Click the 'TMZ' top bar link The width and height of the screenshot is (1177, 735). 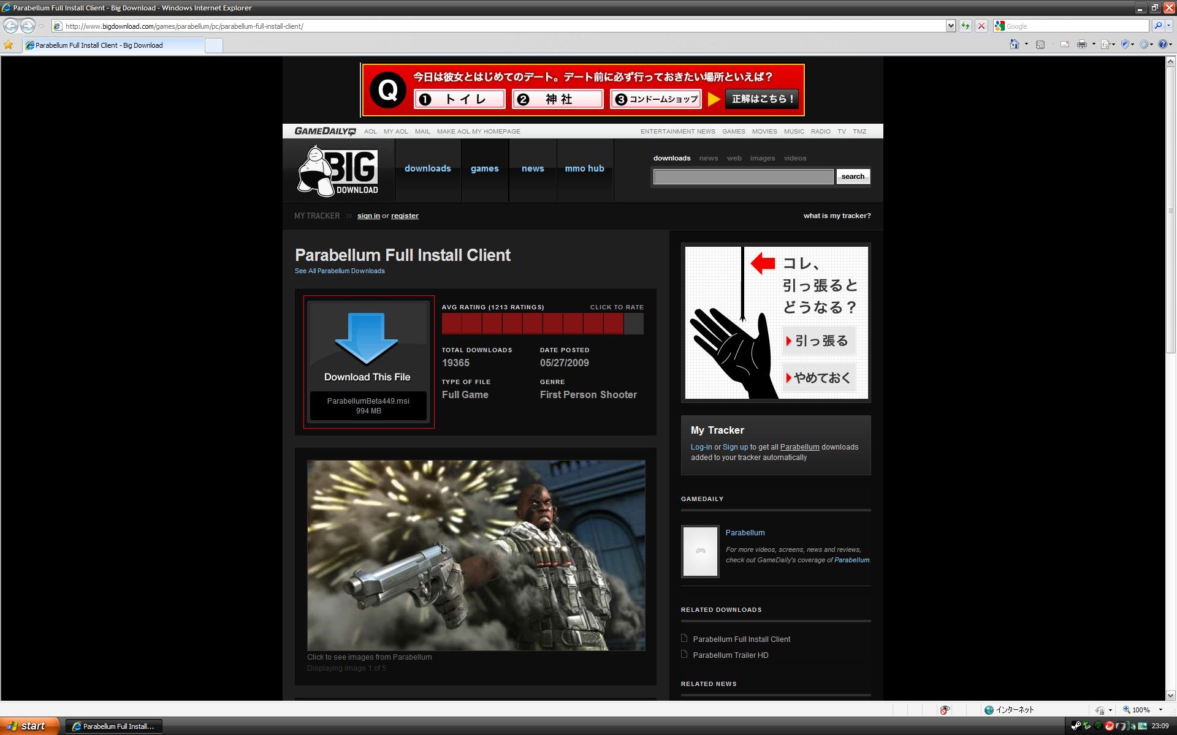click(x=859, y=132)
